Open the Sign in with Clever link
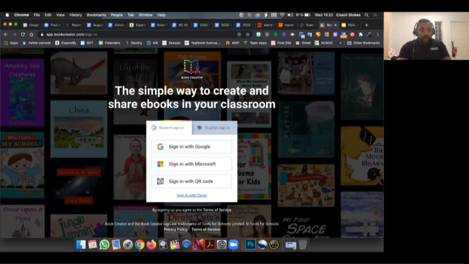 [x=192, y=195]
